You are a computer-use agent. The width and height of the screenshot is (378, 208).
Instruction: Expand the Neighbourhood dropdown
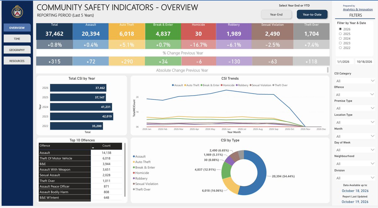355,164
